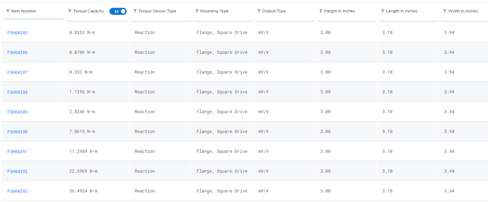Go to product FSH04393

click(17, 191)
